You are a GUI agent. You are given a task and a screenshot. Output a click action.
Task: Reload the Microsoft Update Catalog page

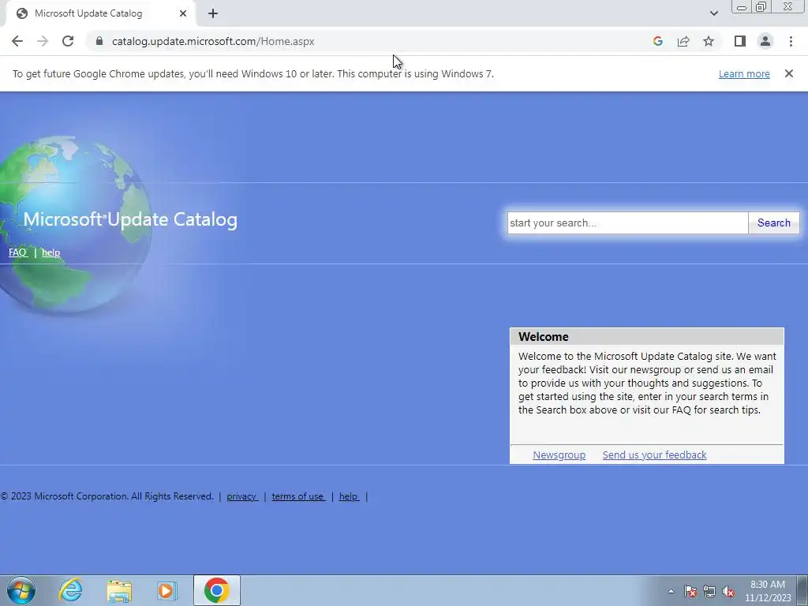tap(68, 41)
